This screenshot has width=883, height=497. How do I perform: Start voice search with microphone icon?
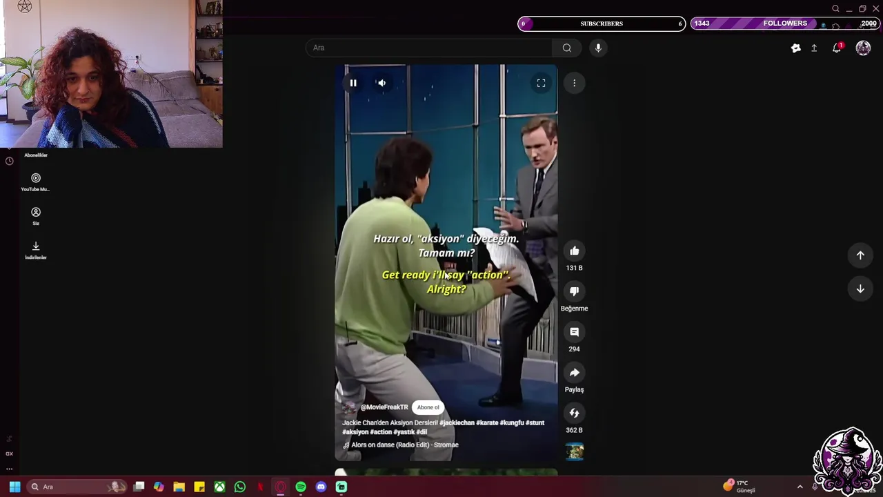(598, 48)
